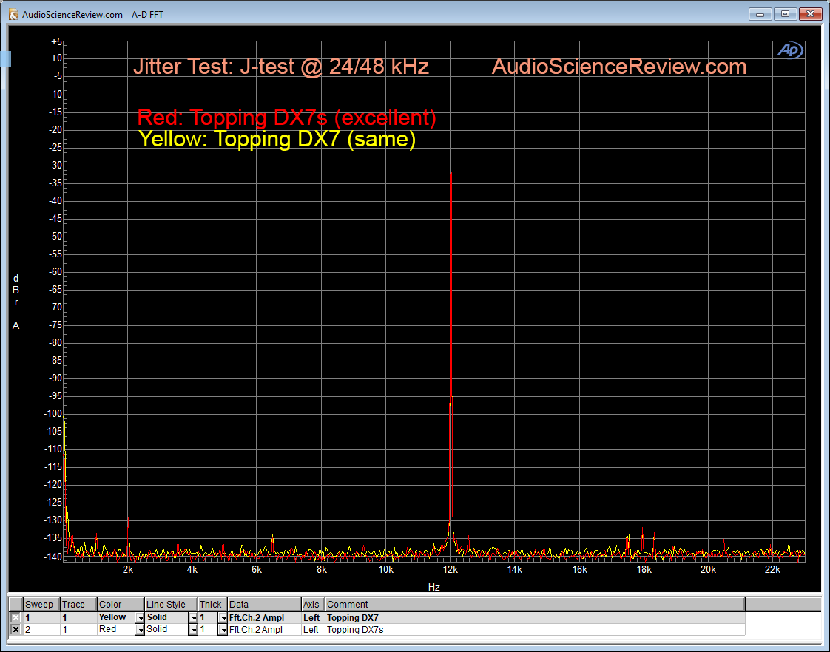Click the 'Red' color cell
Image resolution: width=830 pixels, height=652 pixels.
116,629
